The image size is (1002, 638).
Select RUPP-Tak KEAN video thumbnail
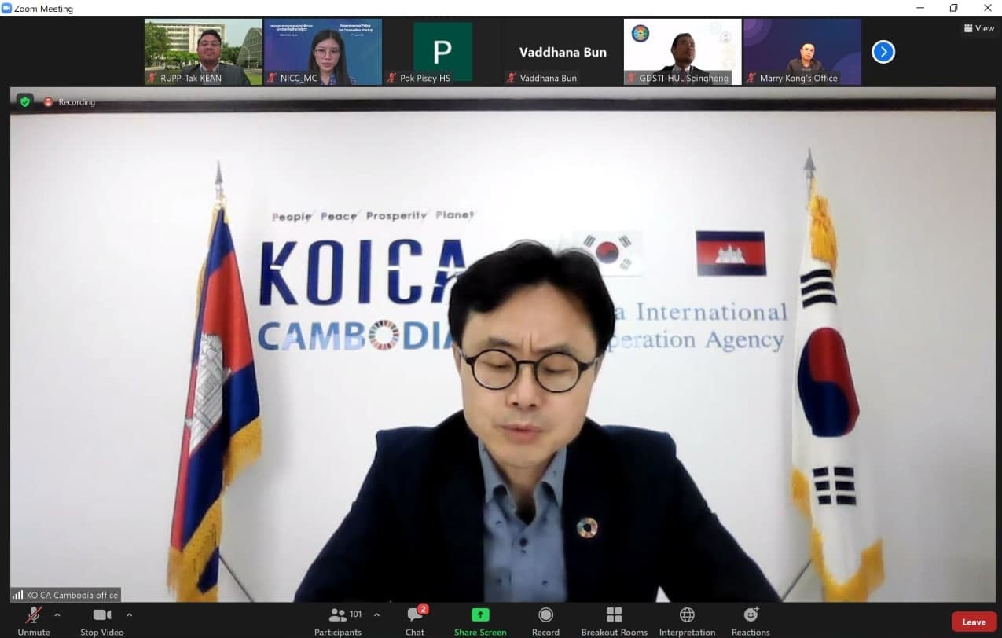tap(204, 52)
